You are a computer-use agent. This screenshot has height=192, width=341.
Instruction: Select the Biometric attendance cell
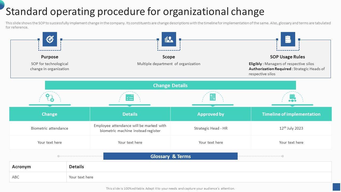[x=50, y=128]
